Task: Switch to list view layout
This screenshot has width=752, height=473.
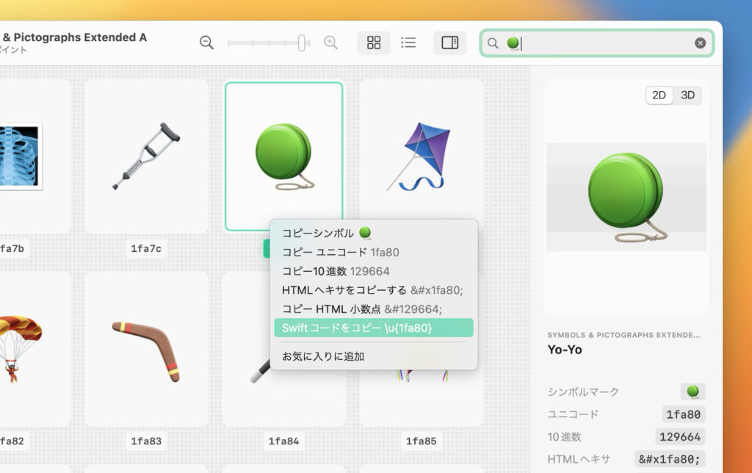Action: tap(408, 42)
